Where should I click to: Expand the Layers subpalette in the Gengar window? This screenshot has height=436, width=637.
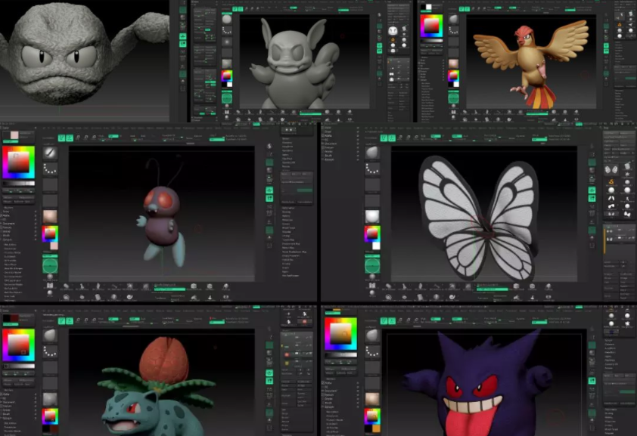[609, 357]
